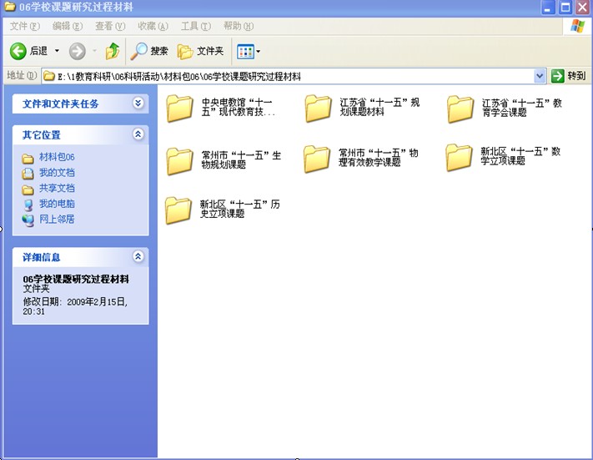
Task: Select the 常州市"十一五"物理有效教学课题 folder icon
Action: click(x=317, y=159)
